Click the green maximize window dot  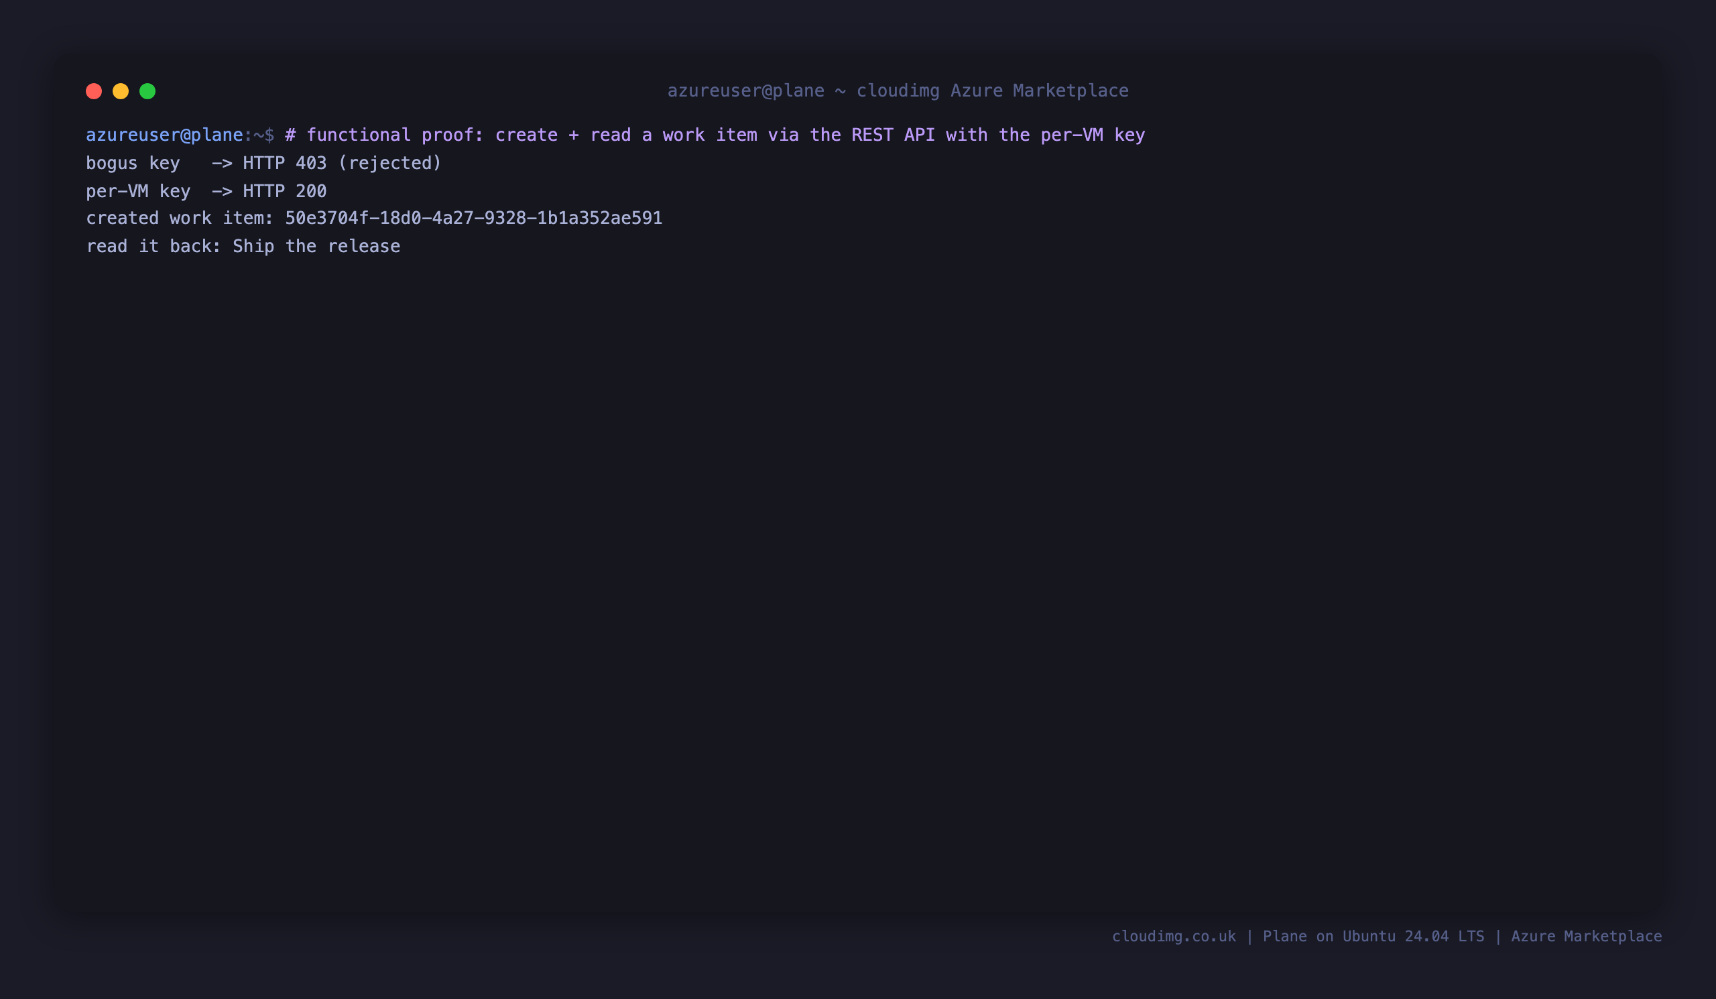click(147, 91)
